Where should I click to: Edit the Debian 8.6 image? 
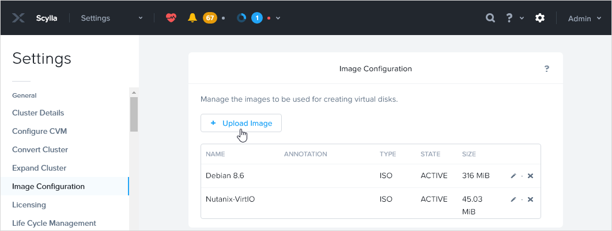(x=513, y=176)
